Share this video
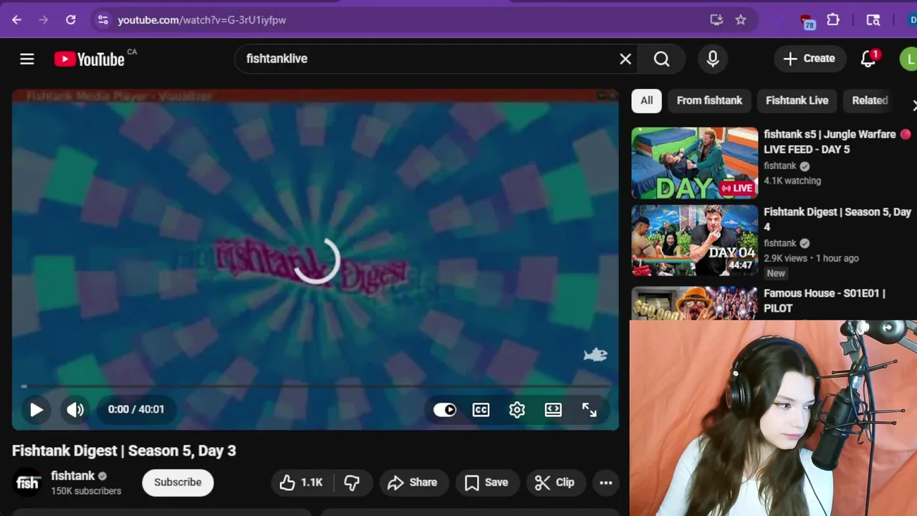This screenshot has height=516, width=917. point(413,482)
